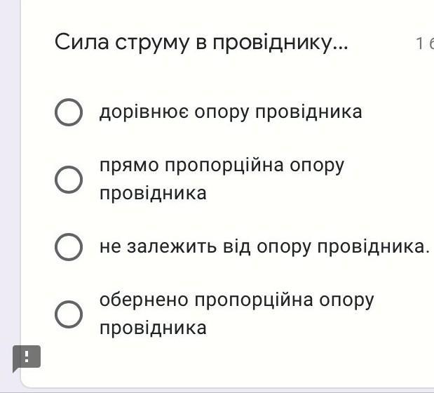The height and width of the screenshot is (393, 434).
Task: Click the answer text "дорівнює опору провідника"
Action: [x=231, y=112]
